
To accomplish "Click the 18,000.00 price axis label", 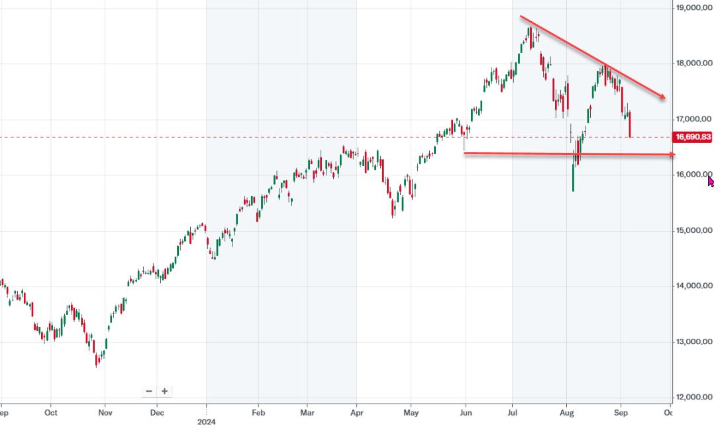I will tap(693, 64).
